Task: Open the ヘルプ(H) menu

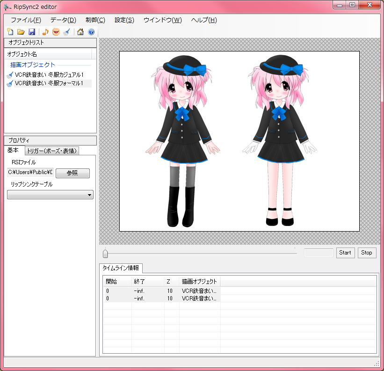Action: coord(204,20)
